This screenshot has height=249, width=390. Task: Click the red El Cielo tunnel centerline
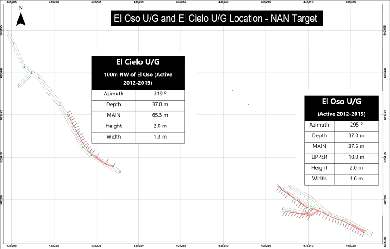point(77,132)
